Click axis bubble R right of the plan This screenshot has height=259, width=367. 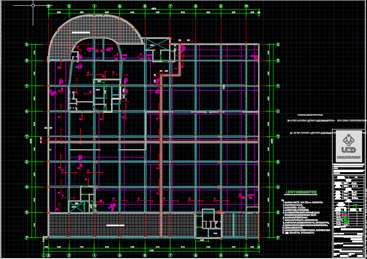pyautogui.click(x=278, y=187)
